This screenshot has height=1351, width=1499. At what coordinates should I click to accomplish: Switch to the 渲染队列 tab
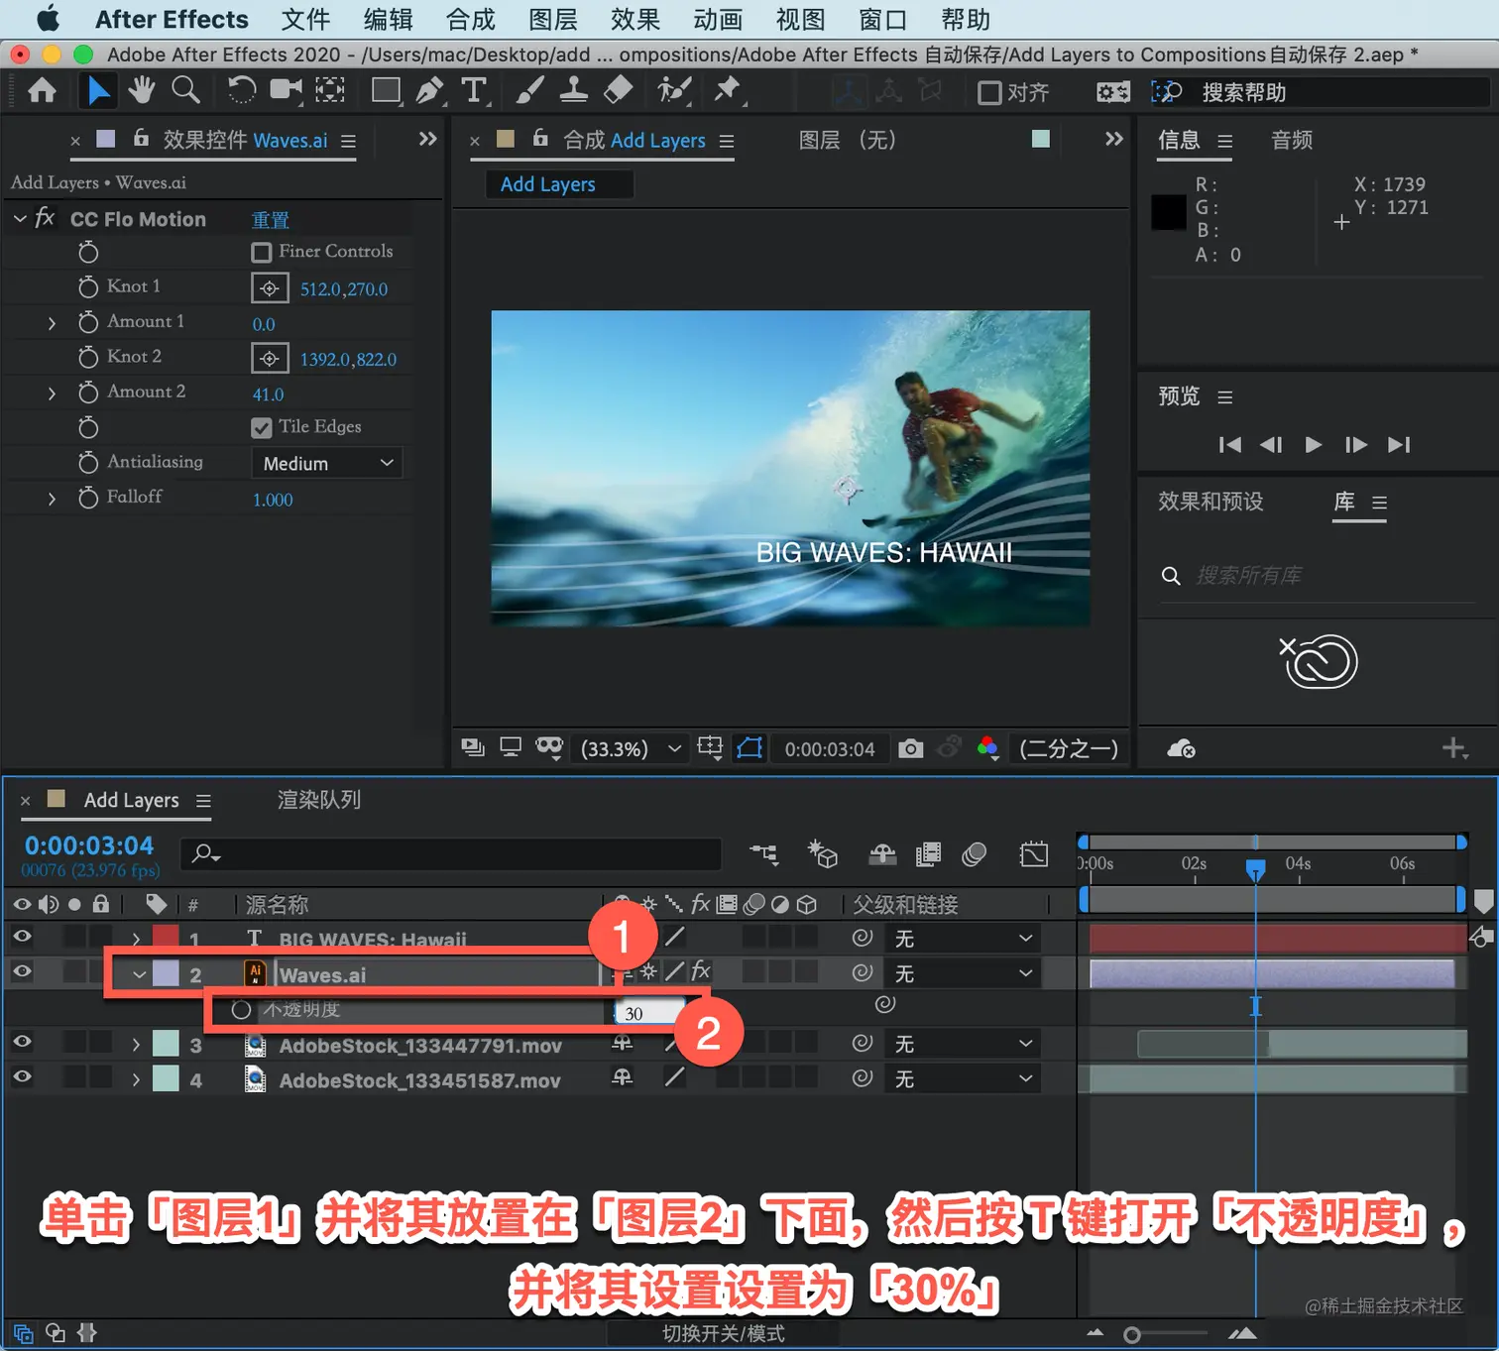point(319,800)
